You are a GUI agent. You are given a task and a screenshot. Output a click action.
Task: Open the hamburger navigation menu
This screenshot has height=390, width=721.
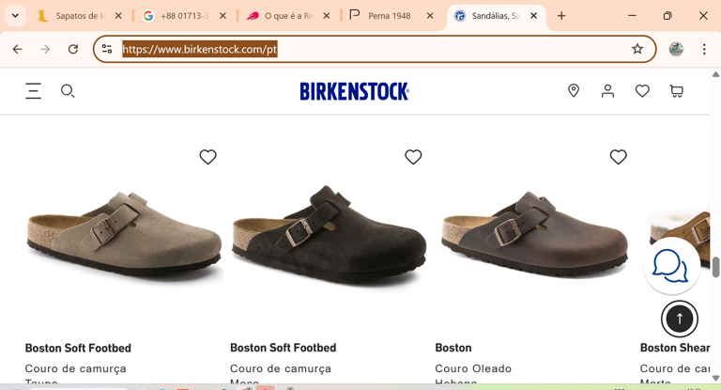point(33,91)
